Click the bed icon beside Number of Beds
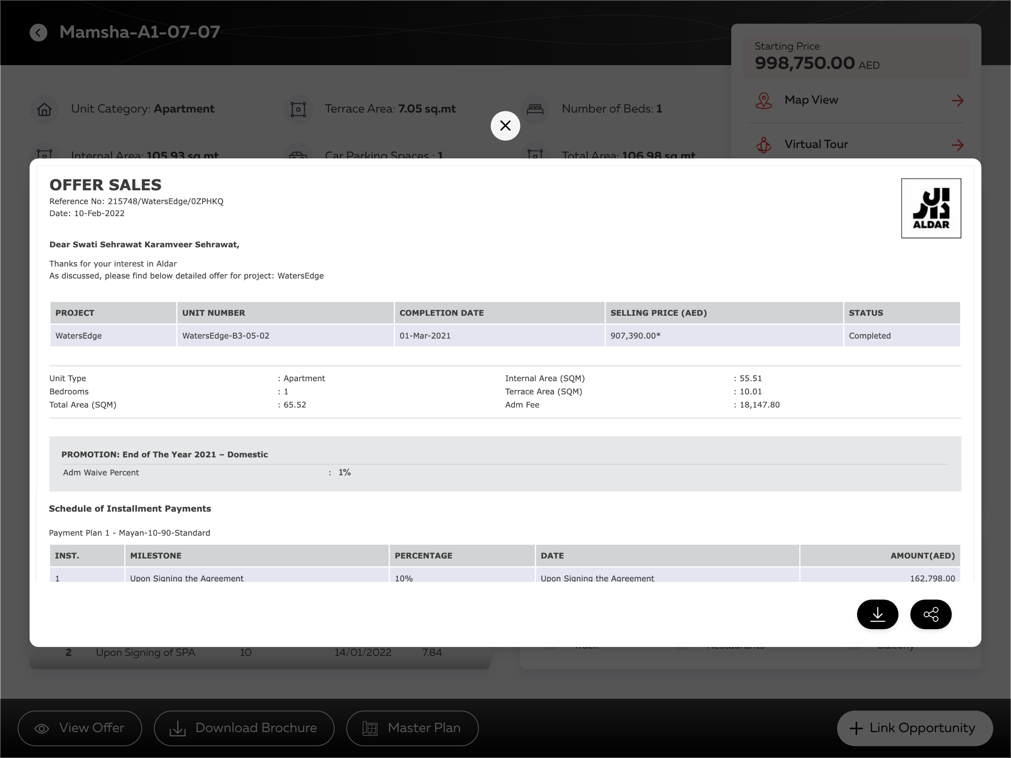Viewport: 1011px width, 758px height. point(535,110)
